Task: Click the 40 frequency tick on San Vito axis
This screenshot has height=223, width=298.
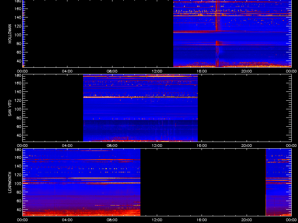Action: coord(19,135)
